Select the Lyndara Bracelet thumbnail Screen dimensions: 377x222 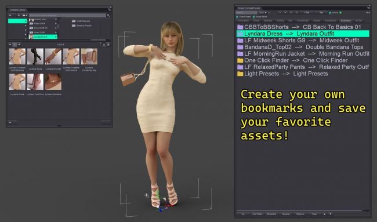pos(53,56)
